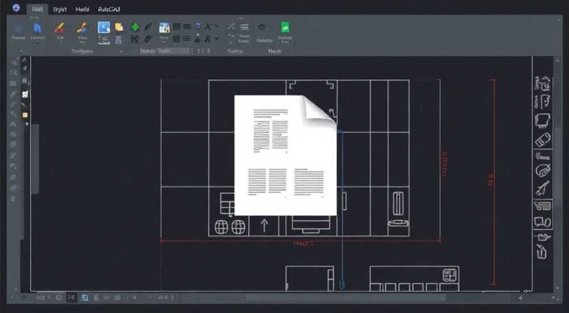The width and height of the screenshot is (569, 313).
Task: Open the AutoCAD ribbon tab
Action: pyautogui.click(x=109, y=10)
